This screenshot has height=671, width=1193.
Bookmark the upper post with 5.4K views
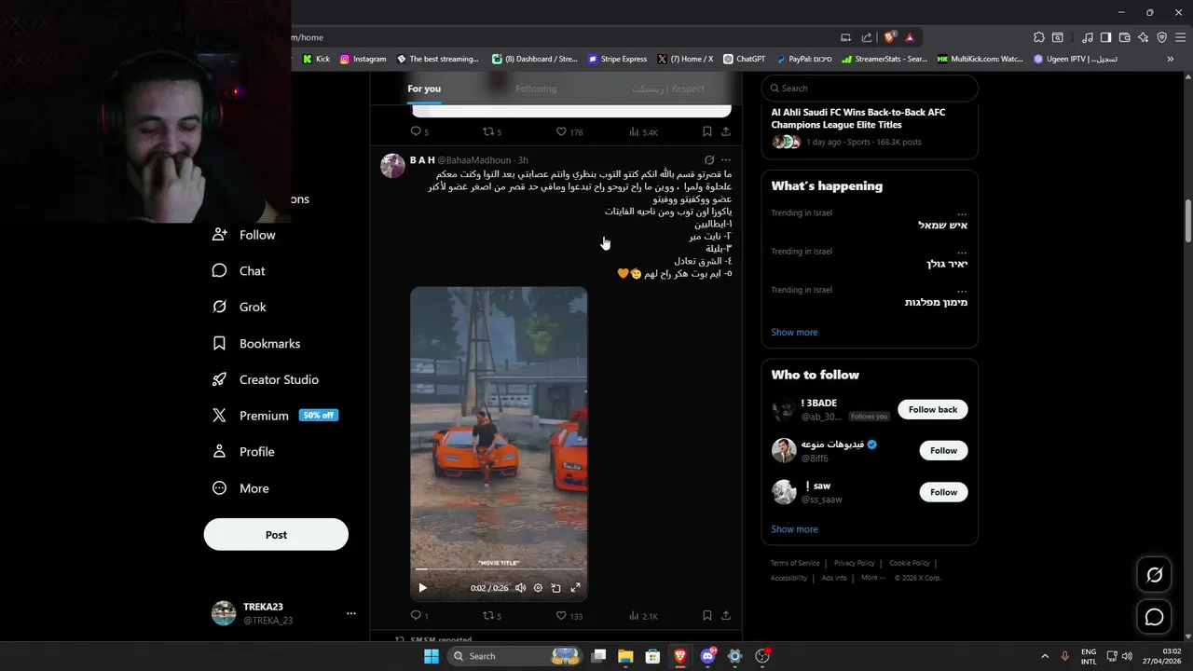coord(706,131)
